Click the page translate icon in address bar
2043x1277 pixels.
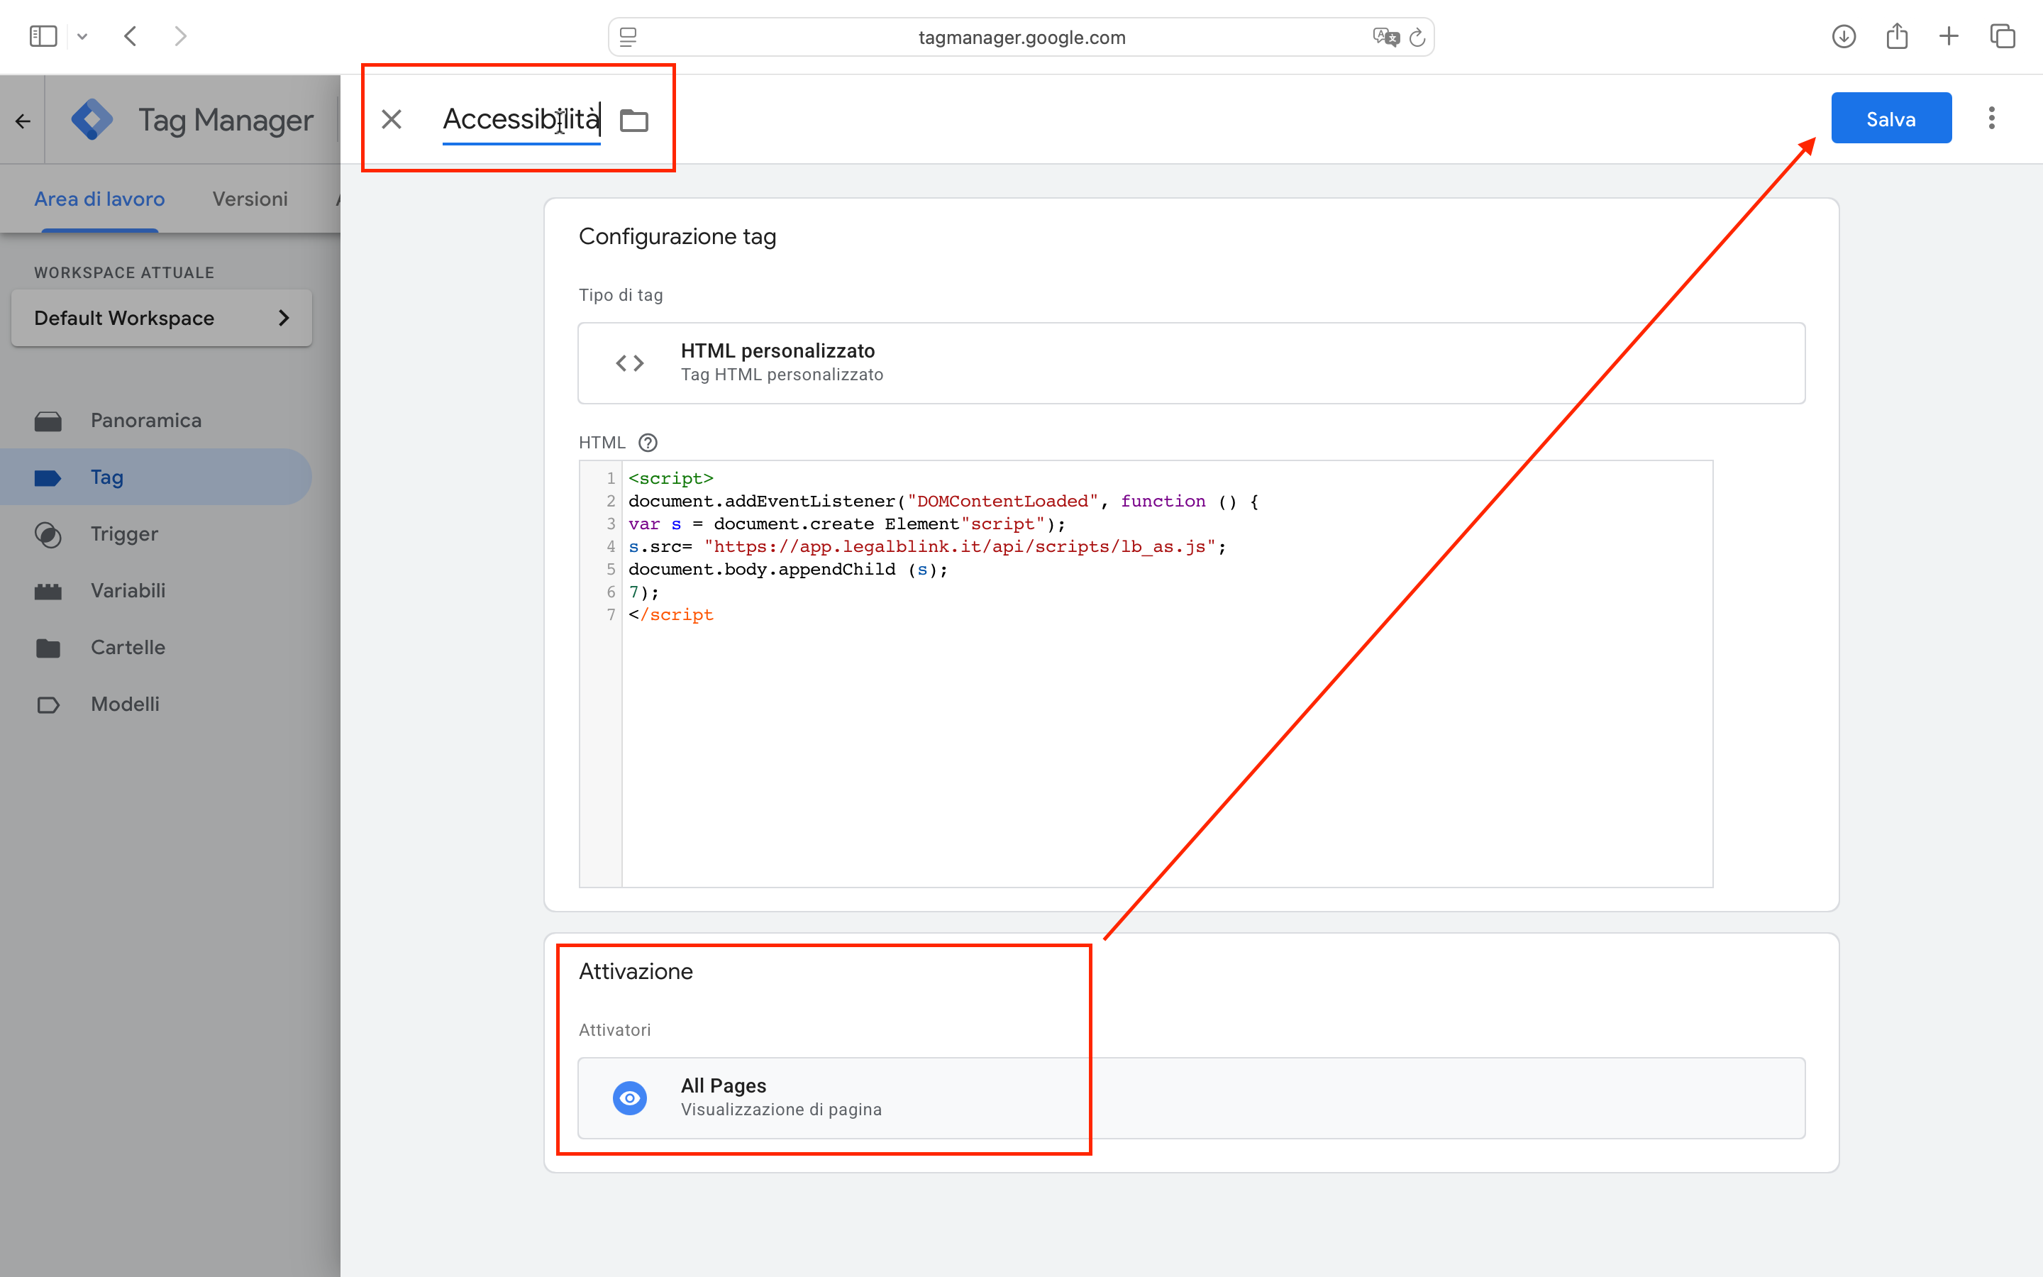click(x=1385, y=37)
